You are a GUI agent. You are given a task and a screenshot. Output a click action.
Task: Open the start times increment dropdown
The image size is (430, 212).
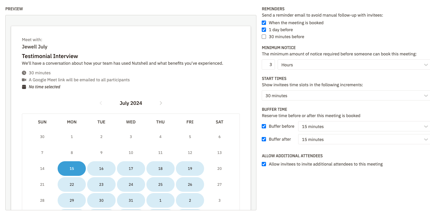coord(346,96)
